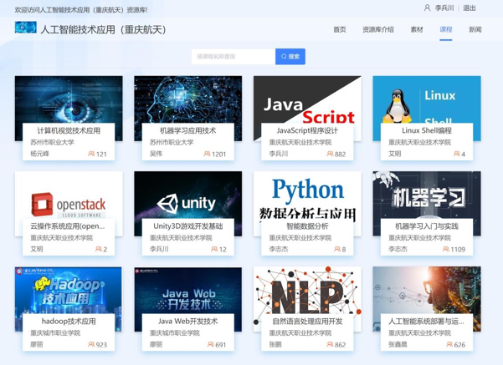
Task: Click the learners icon beside 923
Action: 91,344
